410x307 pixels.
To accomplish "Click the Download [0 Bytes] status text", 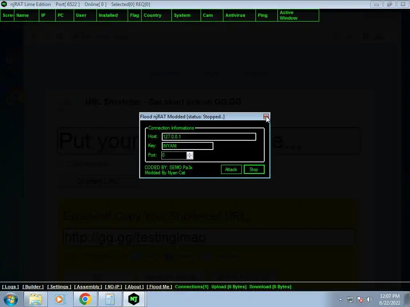I will pos(270,287).
